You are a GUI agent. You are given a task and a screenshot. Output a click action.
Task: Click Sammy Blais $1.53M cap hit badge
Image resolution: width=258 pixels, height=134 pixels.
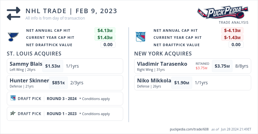[53, 66]
